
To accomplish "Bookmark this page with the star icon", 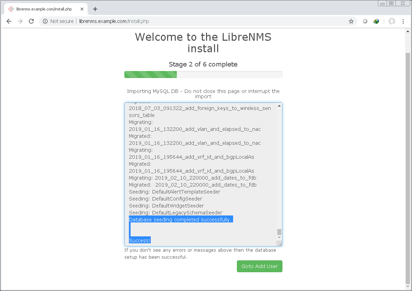I will [351, 21].
